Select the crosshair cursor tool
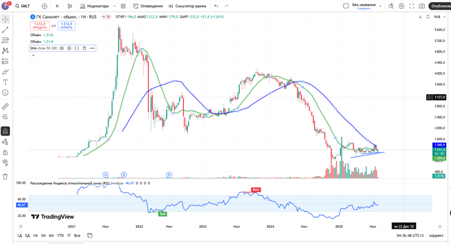 coord(5,19)
